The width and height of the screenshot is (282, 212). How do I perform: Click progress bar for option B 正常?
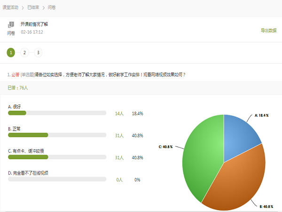(57, 135)
